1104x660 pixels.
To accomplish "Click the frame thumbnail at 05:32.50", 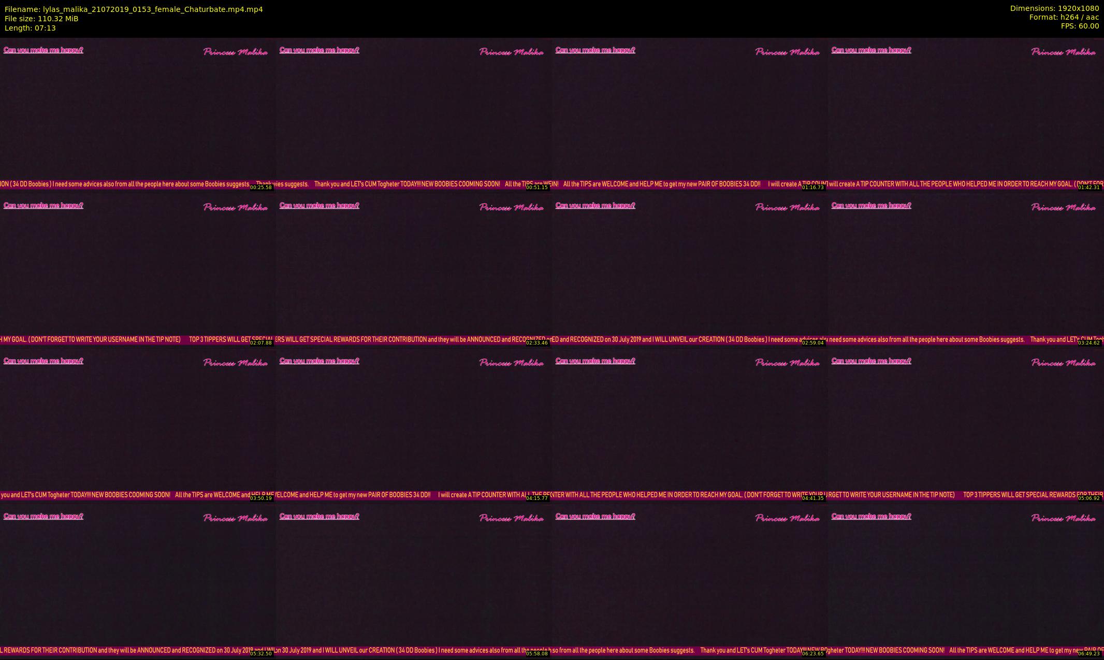I will click(x=138, y=581).
